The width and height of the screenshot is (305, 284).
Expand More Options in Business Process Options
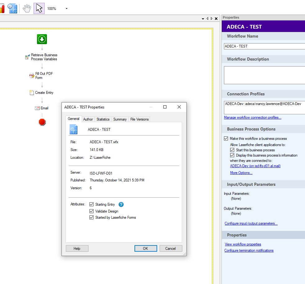(241, 173)
